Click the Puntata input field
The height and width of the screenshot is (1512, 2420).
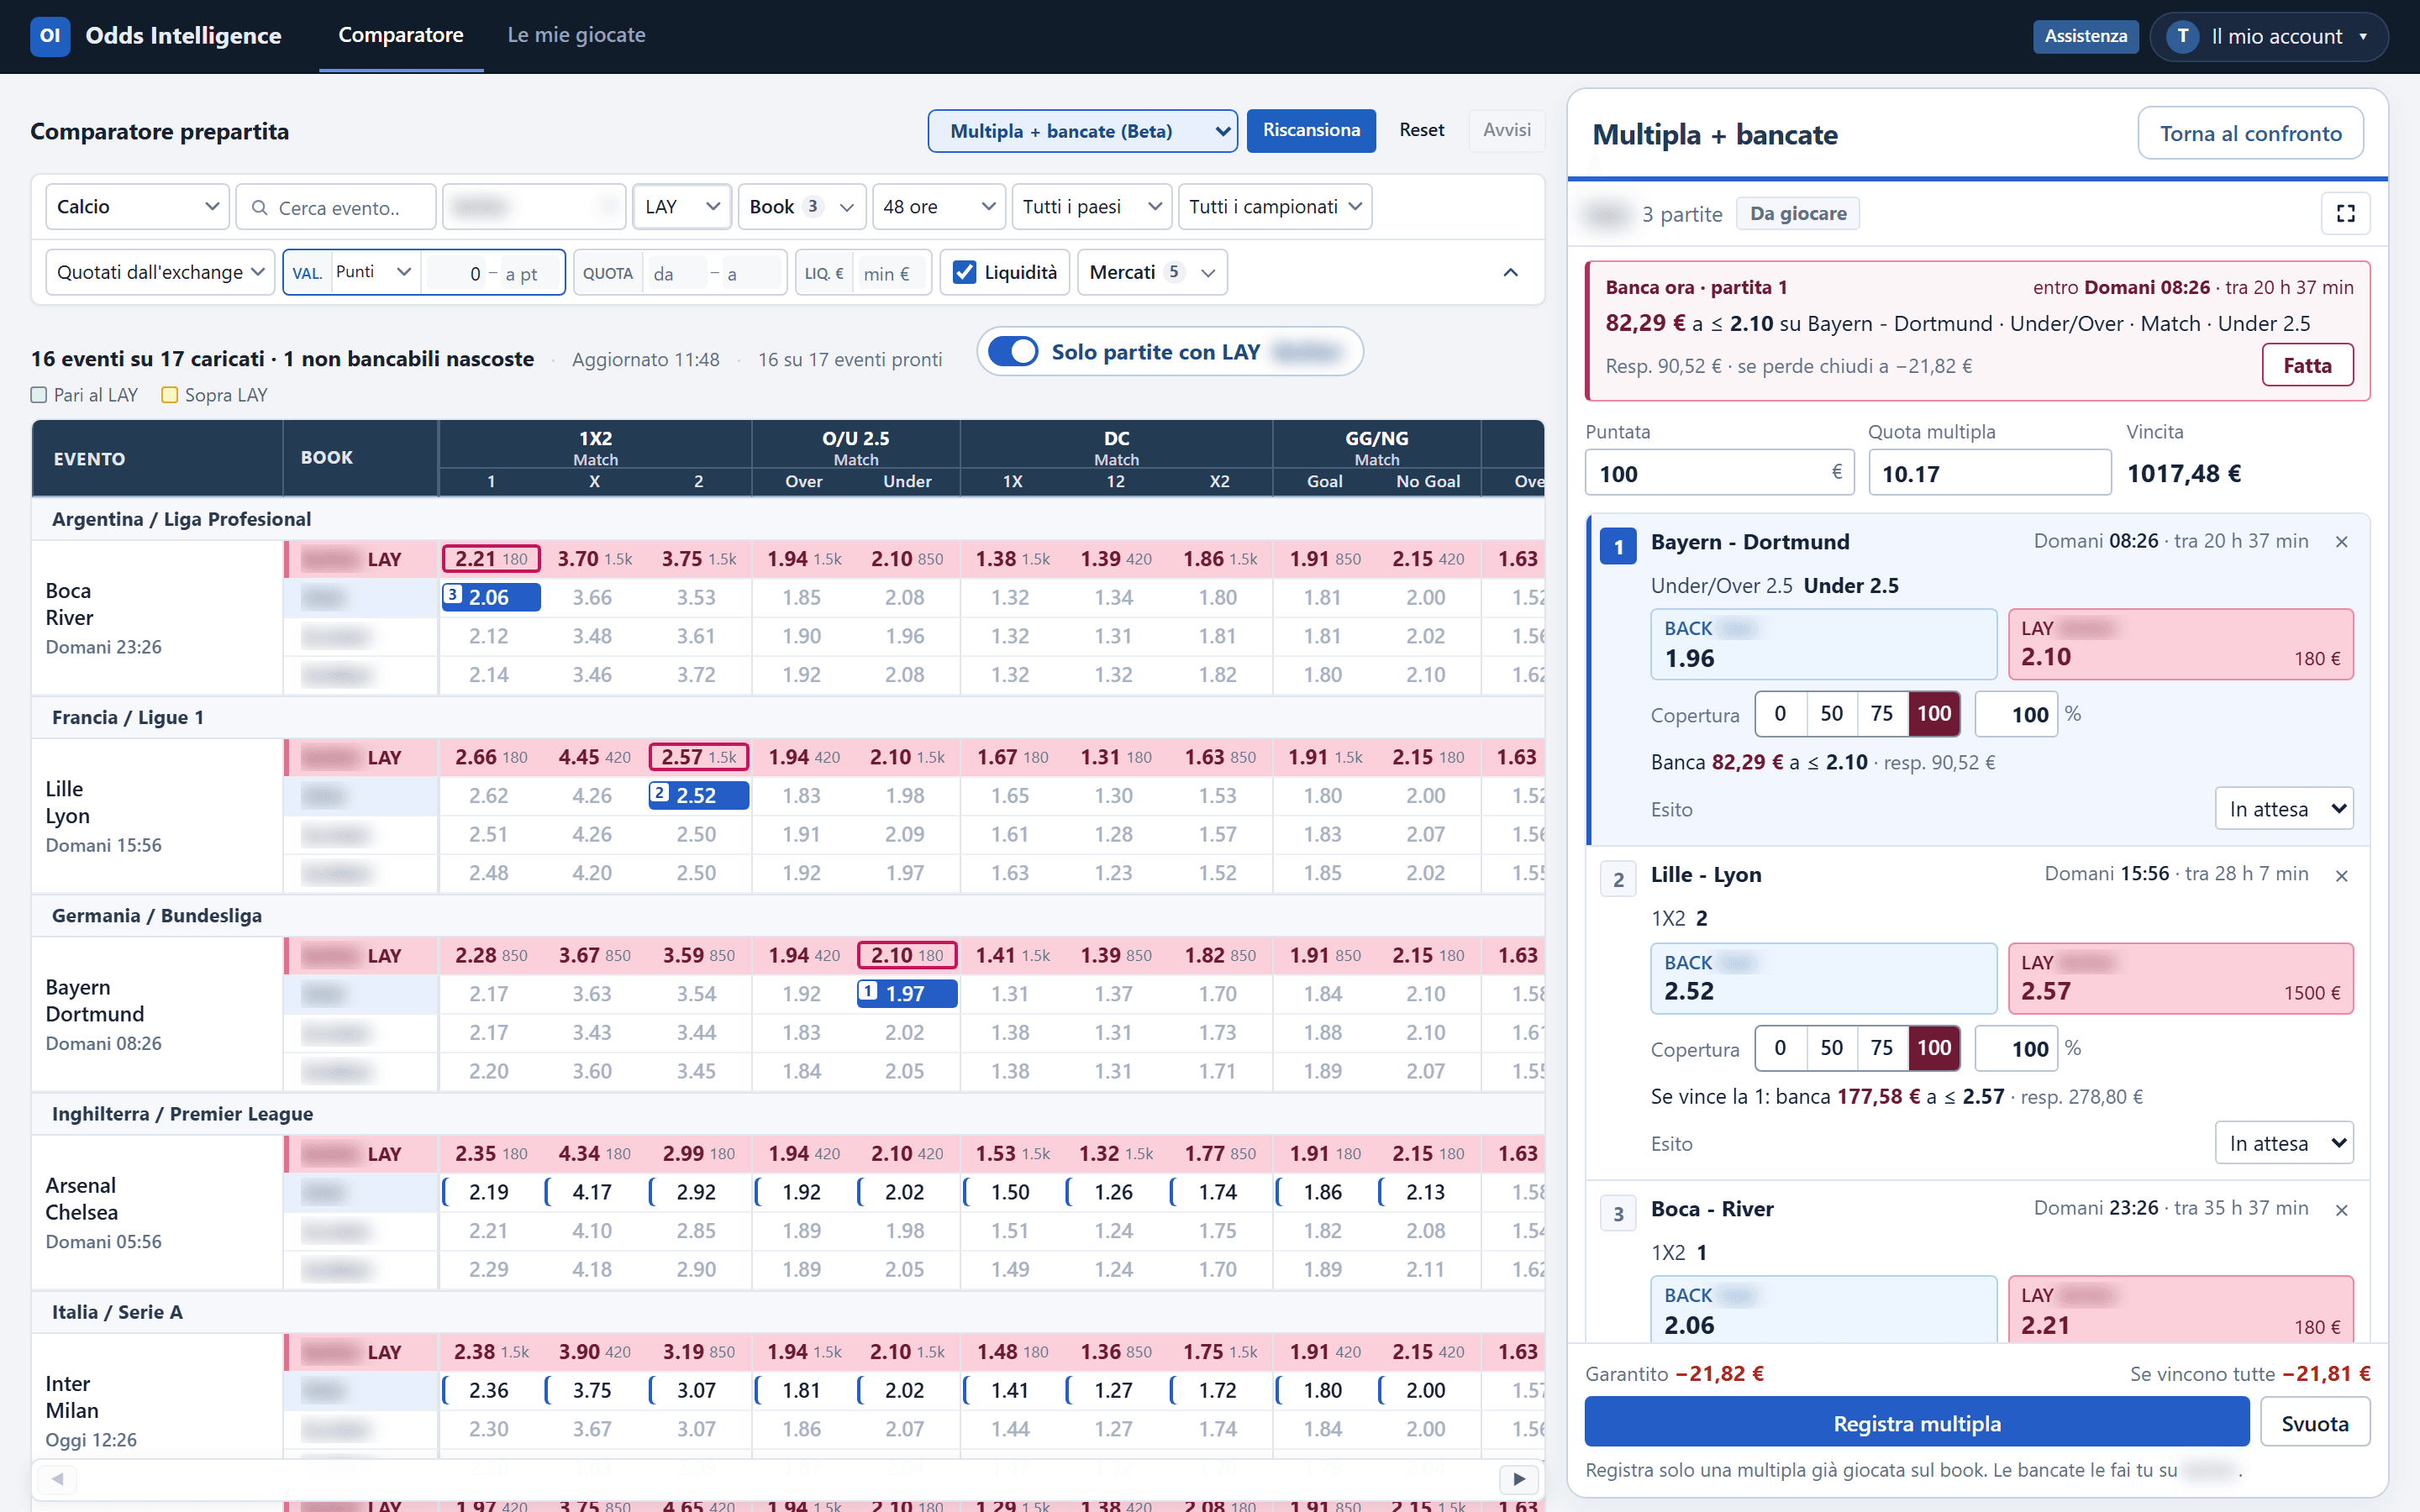[x=1719, y=473]
